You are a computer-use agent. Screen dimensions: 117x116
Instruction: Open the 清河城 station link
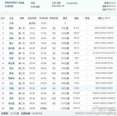(x=11, y=48)
